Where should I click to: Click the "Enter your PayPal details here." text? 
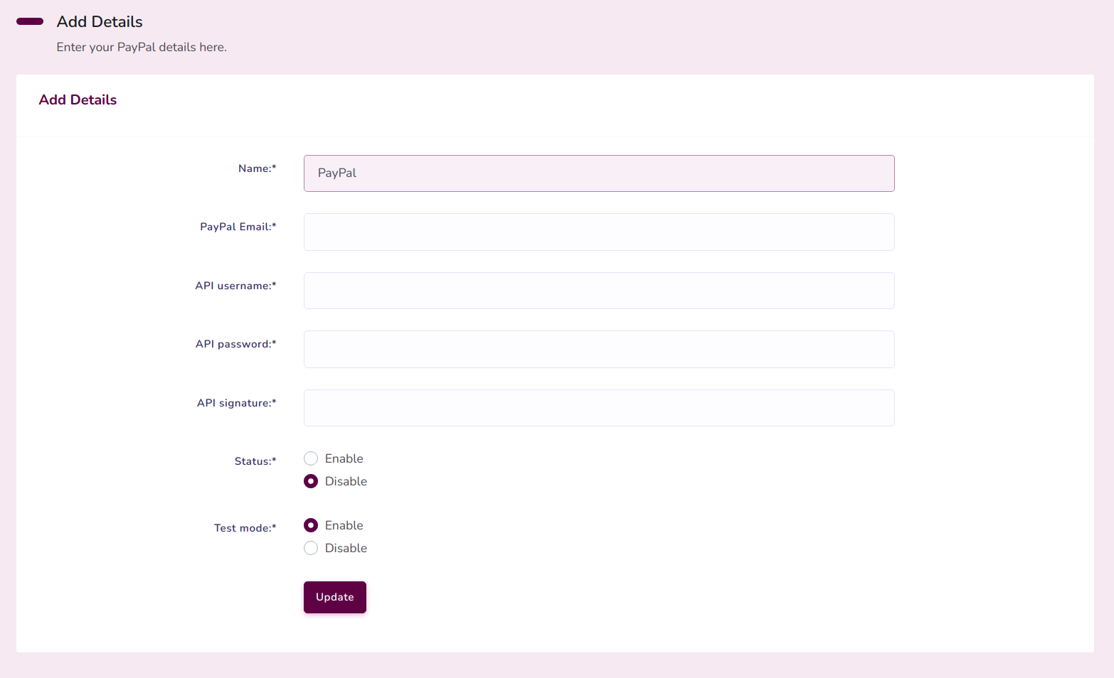pyautogui.click(x=142, y=47)
